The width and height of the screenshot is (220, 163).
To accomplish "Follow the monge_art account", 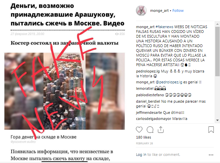I will 178,11.
